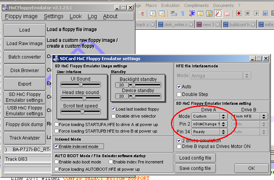Close the dmk_writer.c tab with its X
This screenshot has width=274, height=180.
[x=191, y=25]
